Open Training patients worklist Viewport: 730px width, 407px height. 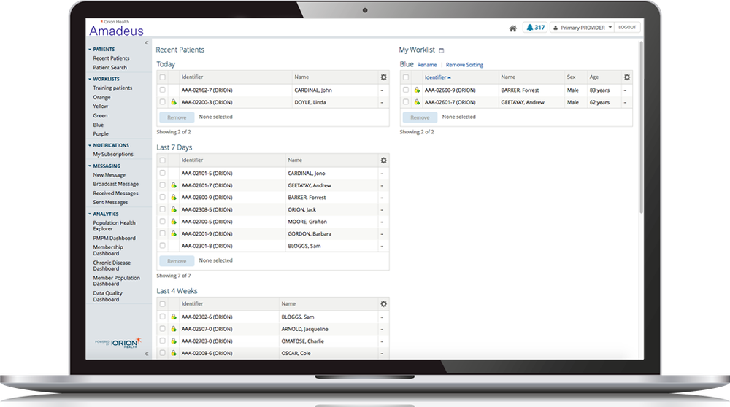[x=112, y=88]
